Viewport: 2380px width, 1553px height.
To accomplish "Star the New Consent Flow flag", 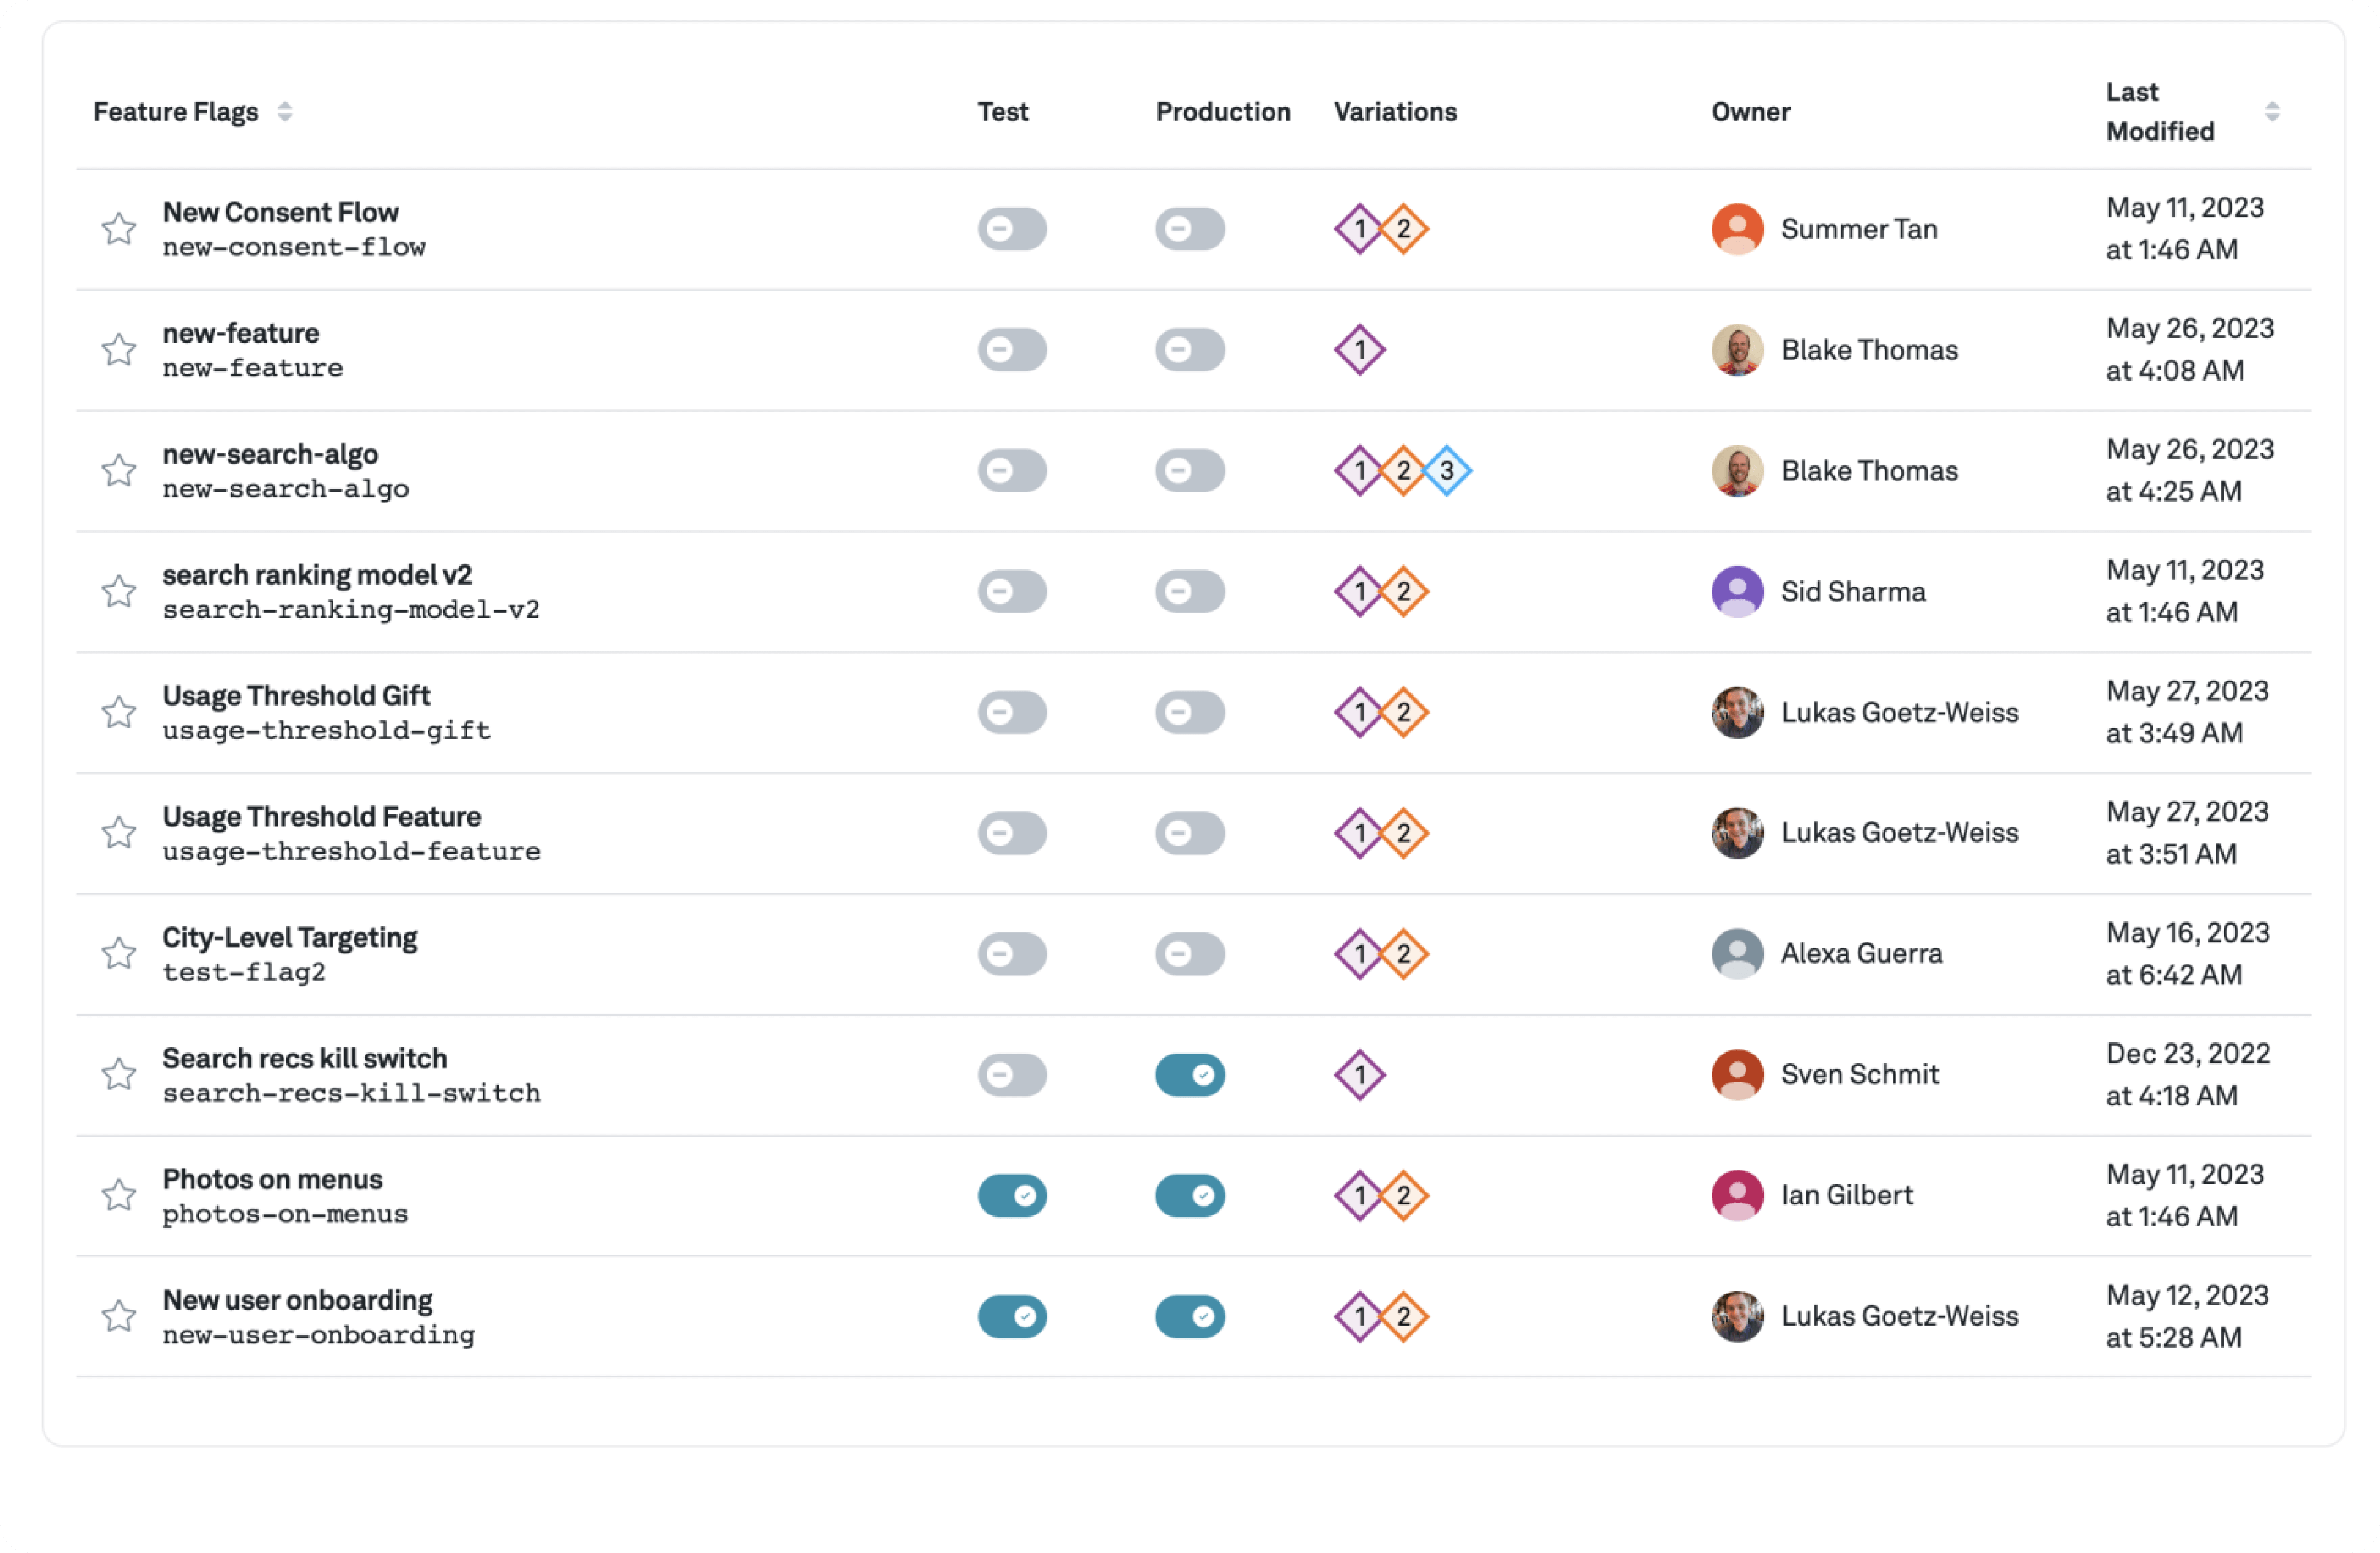I will [119, 229].
